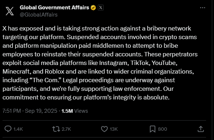This screenshot has width=214, height=140.
Task: Click the gold verified checkmark badge
Action: pyautogui.click(x=94, y=8)
